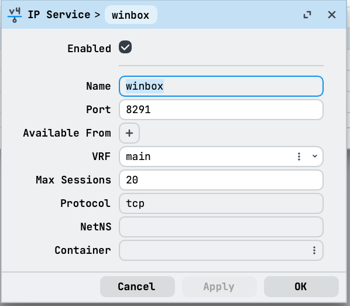Viewport: 350px width, 306px height.
Task: Click the 'Max Sessions' label text
Action: coord(73,180)
